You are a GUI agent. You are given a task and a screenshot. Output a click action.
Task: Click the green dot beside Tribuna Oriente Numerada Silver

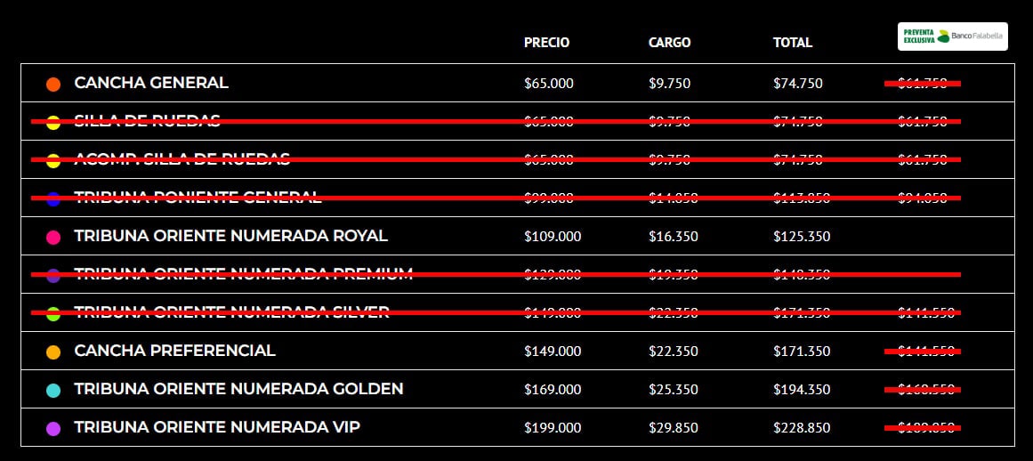point(53,314)
